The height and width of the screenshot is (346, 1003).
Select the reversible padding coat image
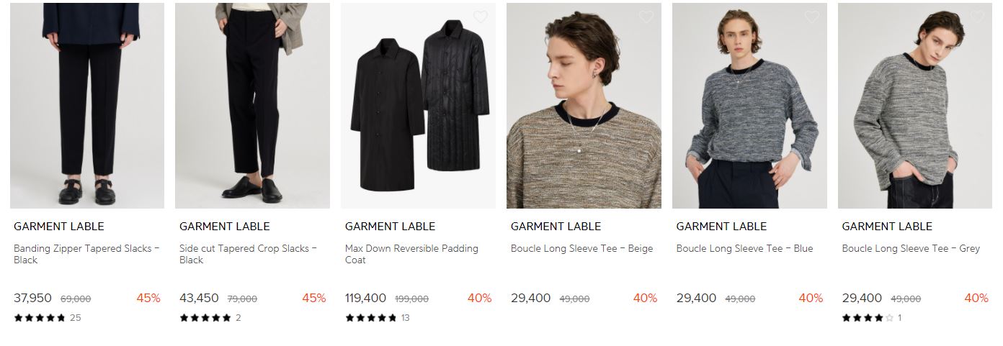[418, 106]
